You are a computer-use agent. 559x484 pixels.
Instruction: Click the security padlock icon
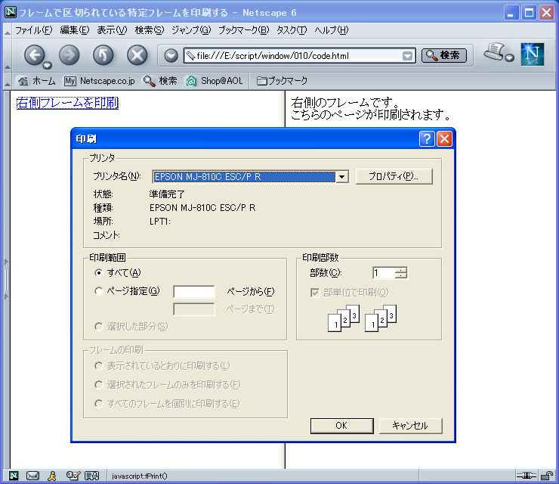click(x=546, y=476)
